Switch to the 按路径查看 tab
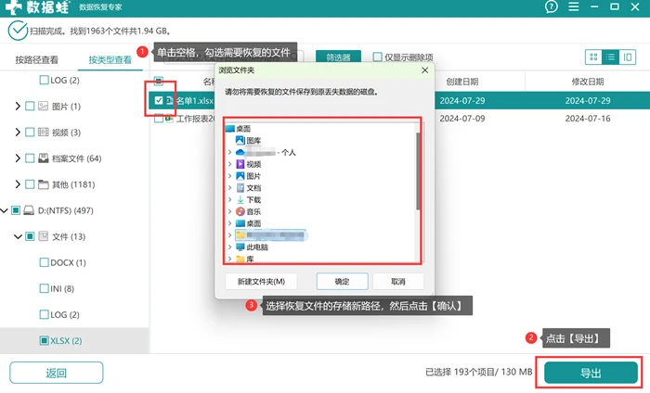This screenshot has width=650, height=393. coord(37,60)
